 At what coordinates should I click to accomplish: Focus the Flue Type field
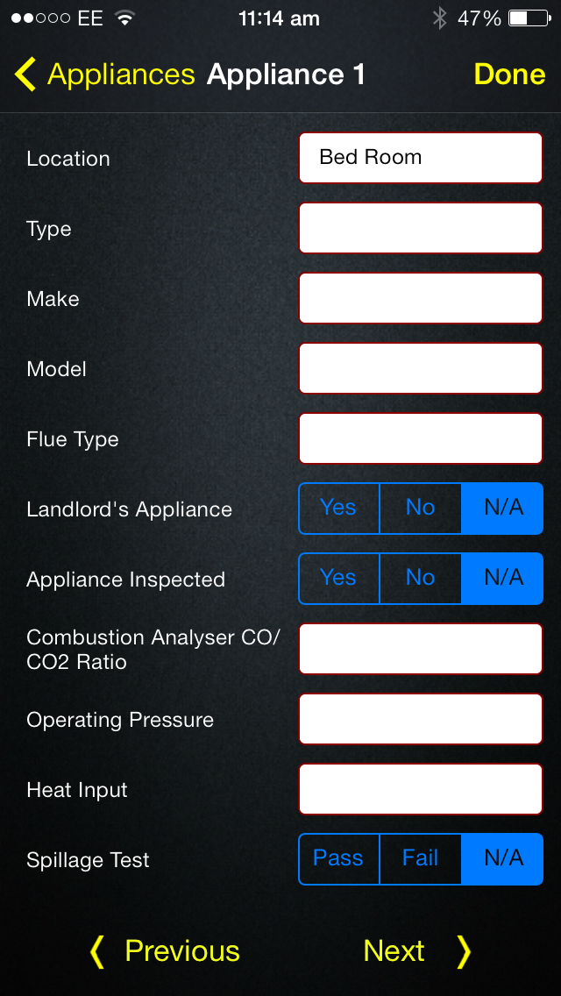click(x=421, y=438)
